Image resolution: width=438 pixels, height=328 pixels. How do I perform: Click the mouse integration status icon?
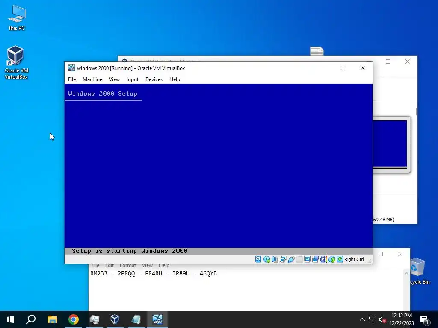pos(331,259)
